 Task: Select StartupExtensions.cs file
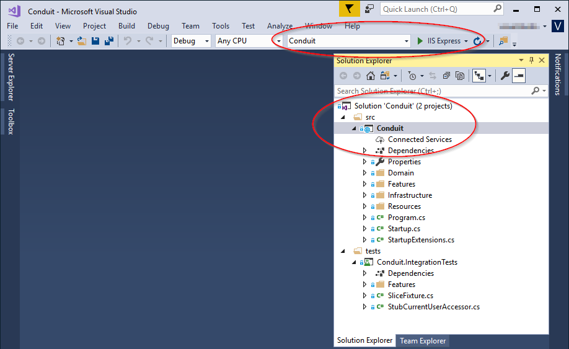click(421, 240)
